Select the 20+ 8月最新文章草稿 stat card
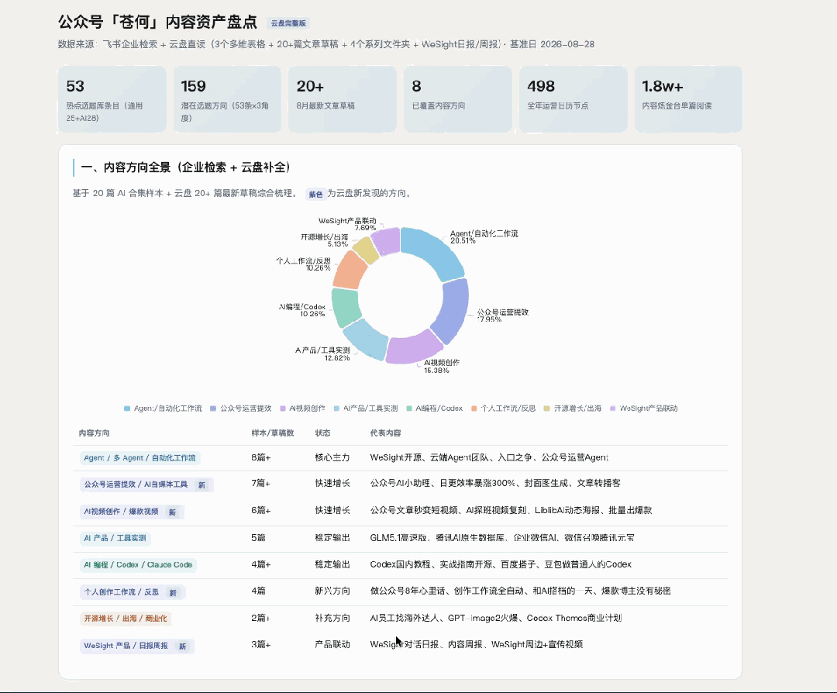The image size is (837, 693). pos(343,99)
